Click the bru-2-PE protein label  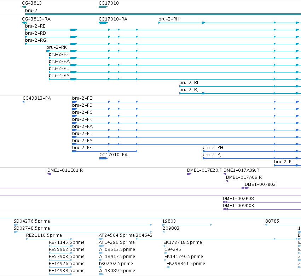tap(82, 98)
